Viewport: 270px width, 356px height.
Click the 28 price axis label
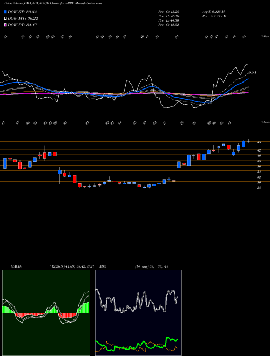[x=259, y=188]
